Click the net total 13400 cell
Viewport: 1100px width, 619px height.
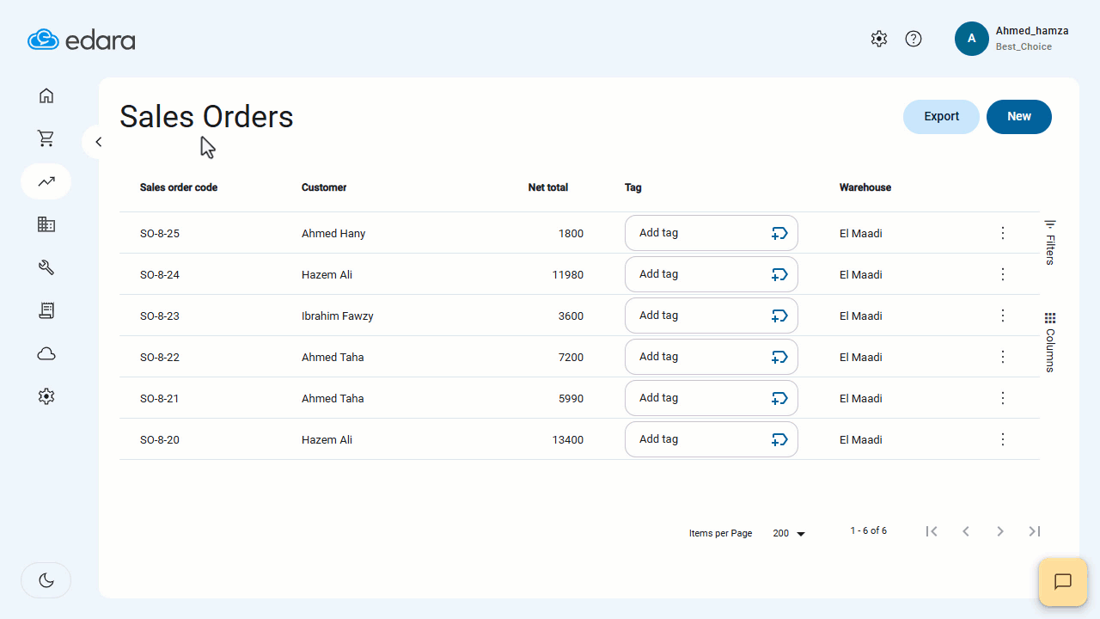pyautogui.click(x=568, y=440)
